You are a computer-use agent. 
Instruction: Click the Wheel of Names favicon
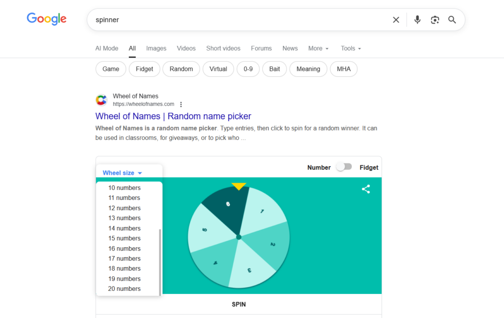(x=101, y=100)
